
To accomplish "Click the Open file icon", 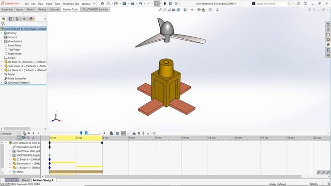I will coord(116,4).
